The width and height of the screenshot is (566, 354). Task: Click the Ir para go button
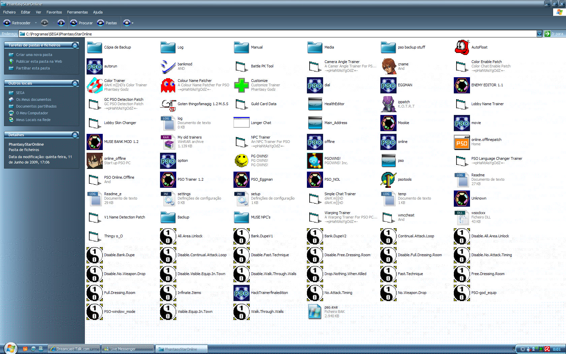point(554,34)
